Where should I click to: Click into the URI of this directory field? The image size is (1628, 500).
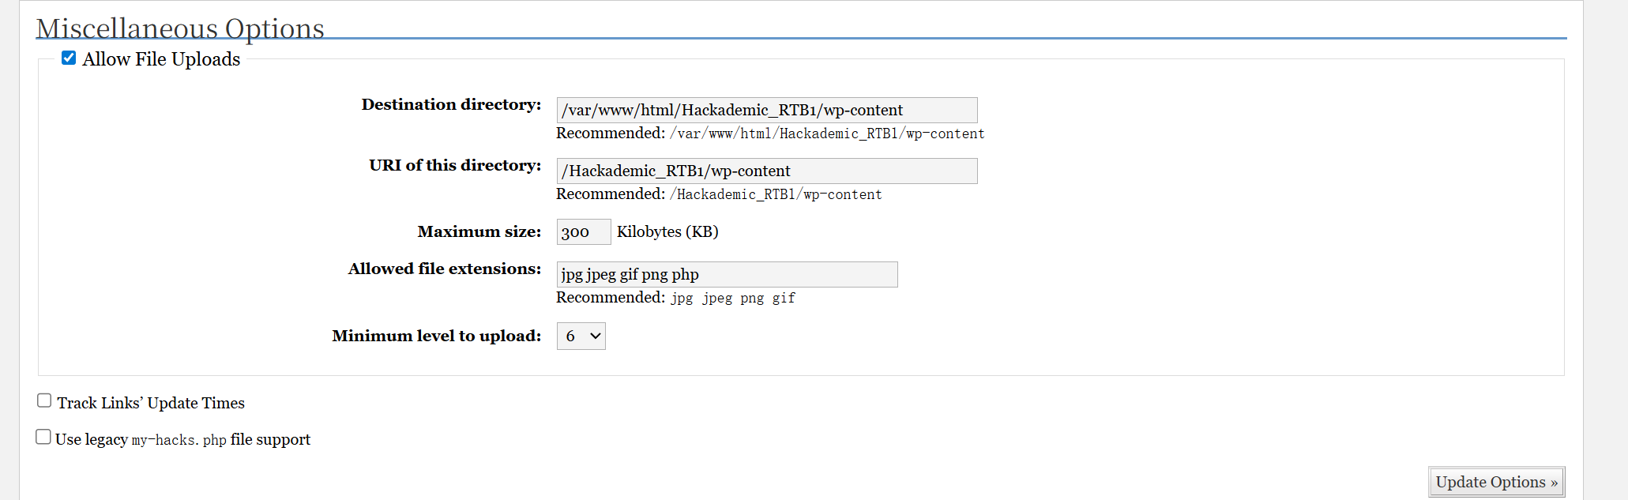tap(766, 171)
